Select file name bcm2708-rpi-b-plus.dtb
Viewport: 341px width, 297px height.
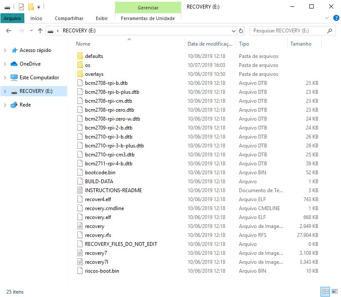112,92
